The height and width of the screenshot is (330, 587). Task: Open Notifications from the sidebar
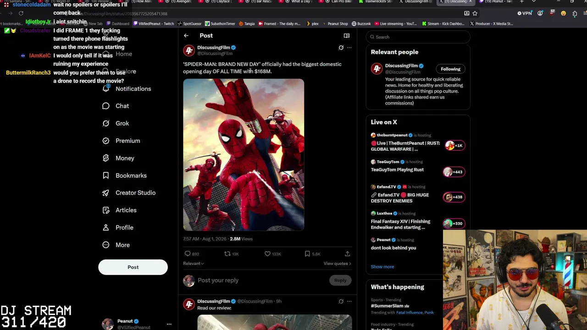[x=127, y=89]
